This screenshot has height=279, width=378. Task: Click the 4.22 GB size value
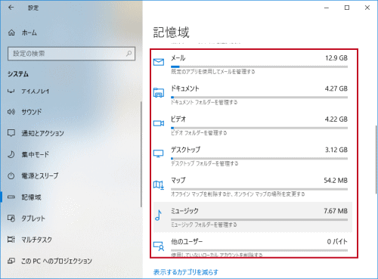coord(336,119)
